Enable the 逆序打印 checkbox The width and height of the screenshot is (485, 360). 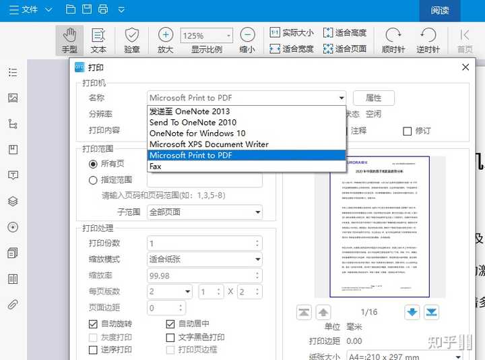(x=93, y=350)
